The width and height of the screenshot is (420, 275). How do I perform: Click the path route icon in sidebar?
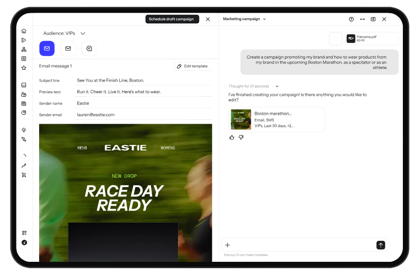tap(24, 139)
